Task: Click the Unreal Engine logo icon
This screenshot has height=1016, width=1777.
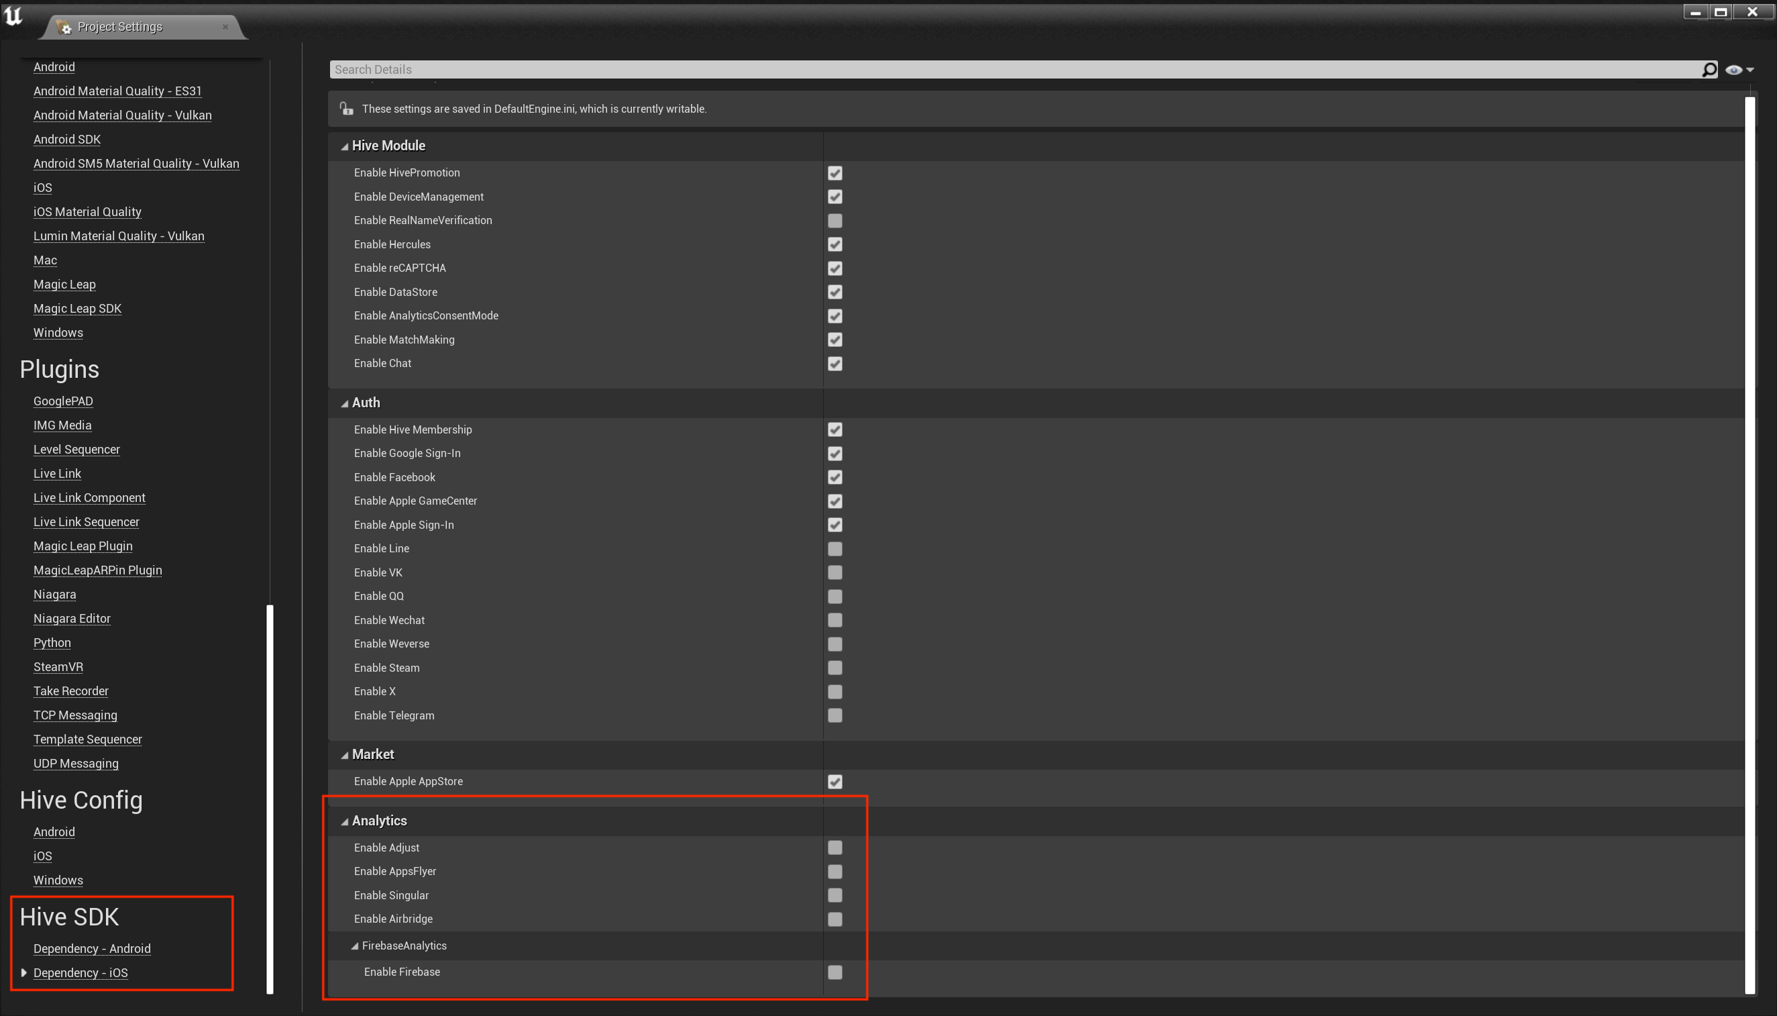Action: coord(13,15)
